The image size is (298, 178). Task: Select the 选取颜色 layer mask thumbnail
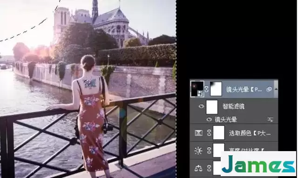tap(219, 133)
